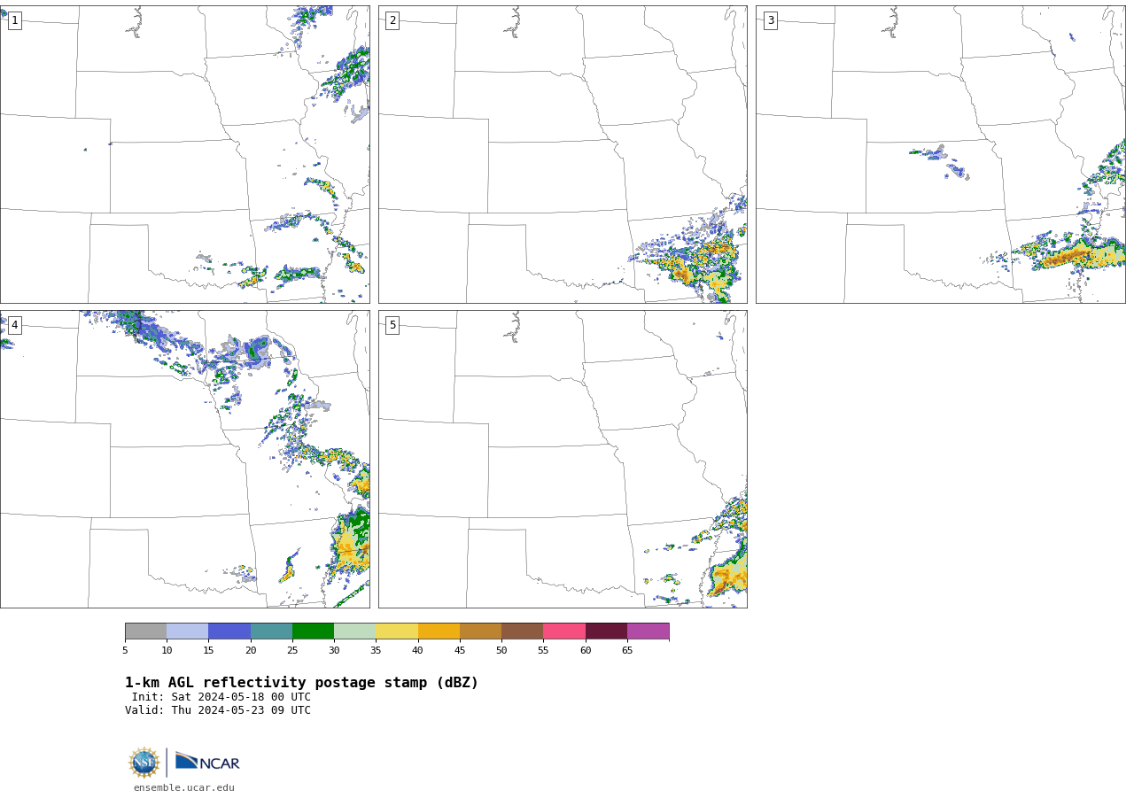The image size is (1134, 798).
Task: Click the panel number label 2
Action: coord(392,20)
